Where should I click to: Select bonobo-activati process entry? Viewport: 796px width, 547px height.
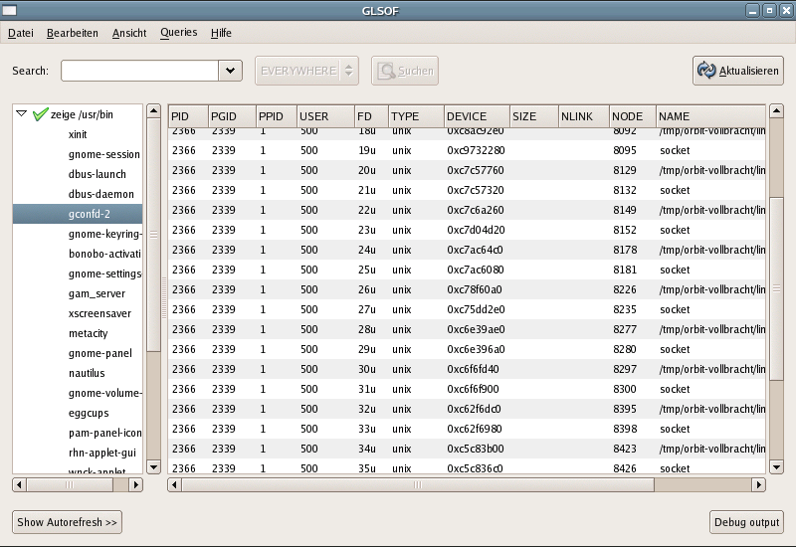tap(104, 254)
